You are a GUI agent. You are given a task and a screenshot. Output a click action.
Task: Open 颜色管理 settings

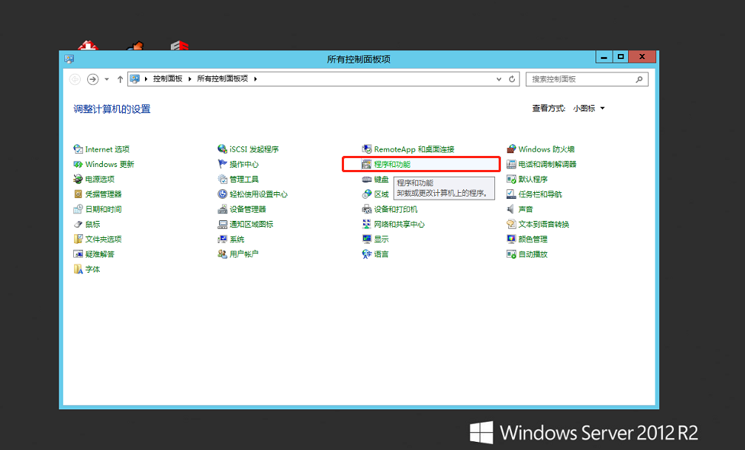click(x=533, y=239)
